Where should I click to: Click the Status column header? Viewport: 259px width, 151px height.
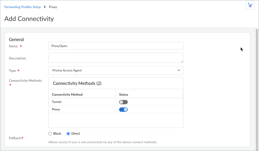coord(124,95)
